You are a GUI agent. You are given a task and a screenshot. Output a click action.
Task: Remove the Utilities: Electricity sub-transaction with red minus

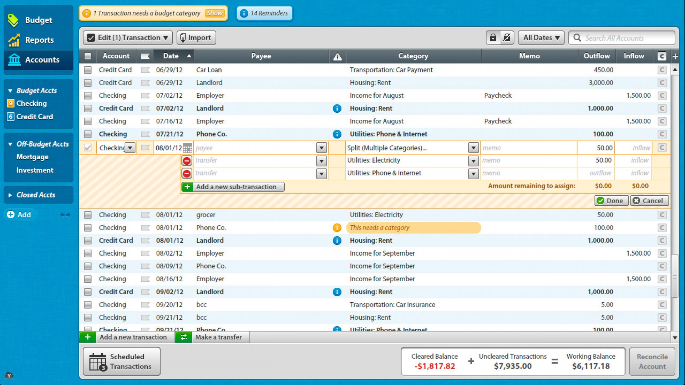click(187, 160)
